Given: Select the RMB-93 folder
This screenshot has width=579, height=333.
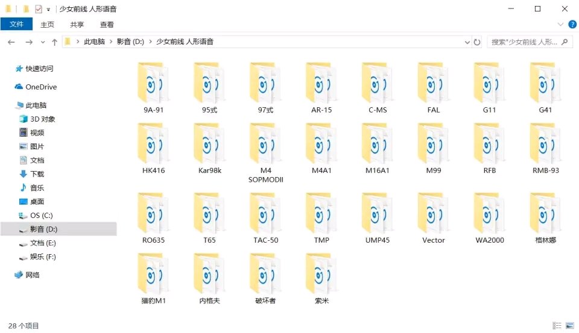Looking at the screenshot, I should point(546,148).
